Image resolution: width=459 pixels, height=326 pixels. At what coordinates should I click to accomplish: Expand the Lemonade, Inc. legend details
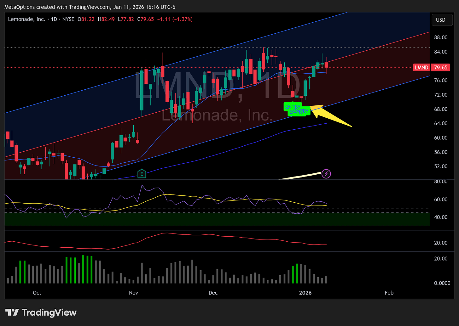[26, 19]
